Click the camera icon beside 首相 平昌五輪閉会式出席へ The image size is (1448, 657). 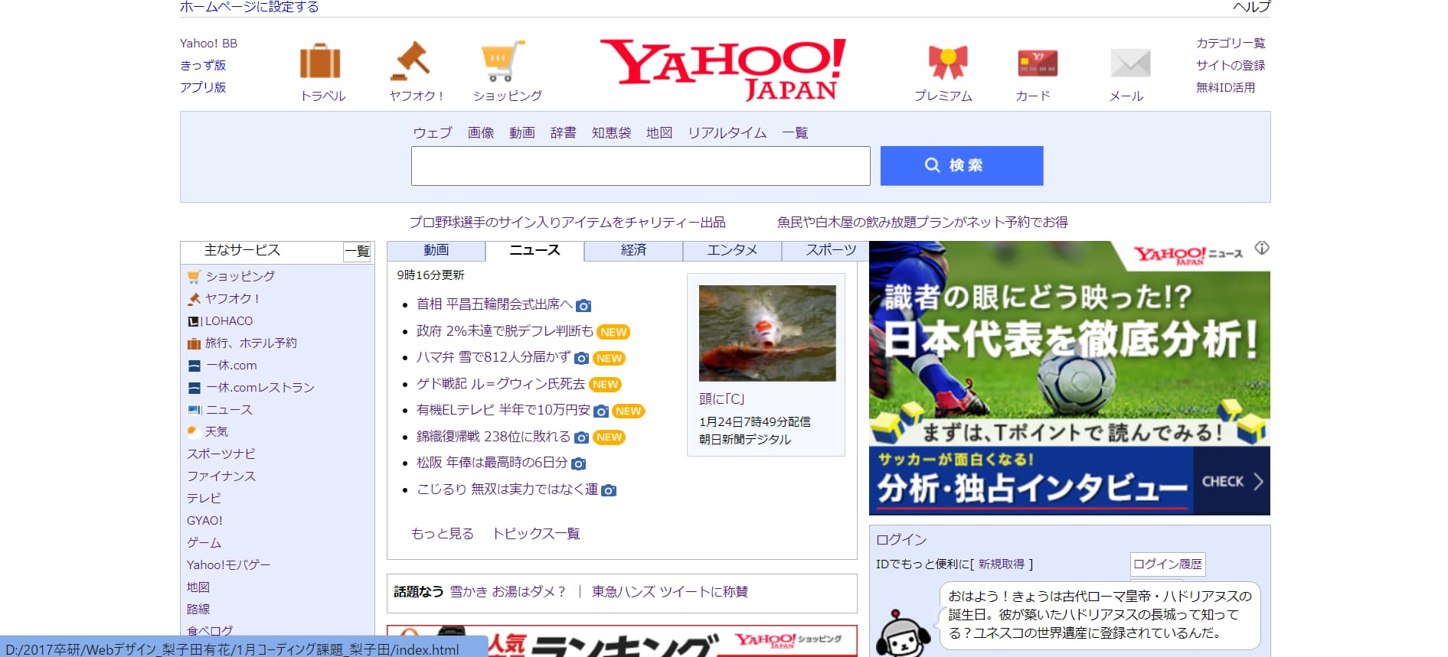[583, 306]
